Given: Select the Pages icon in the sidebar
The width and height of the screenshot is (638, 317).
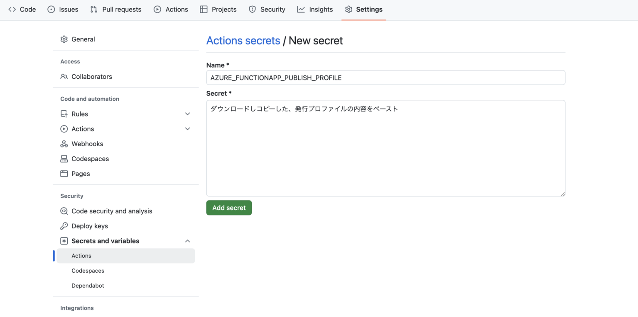Looking at the screenshot, I should coord(64,174).
